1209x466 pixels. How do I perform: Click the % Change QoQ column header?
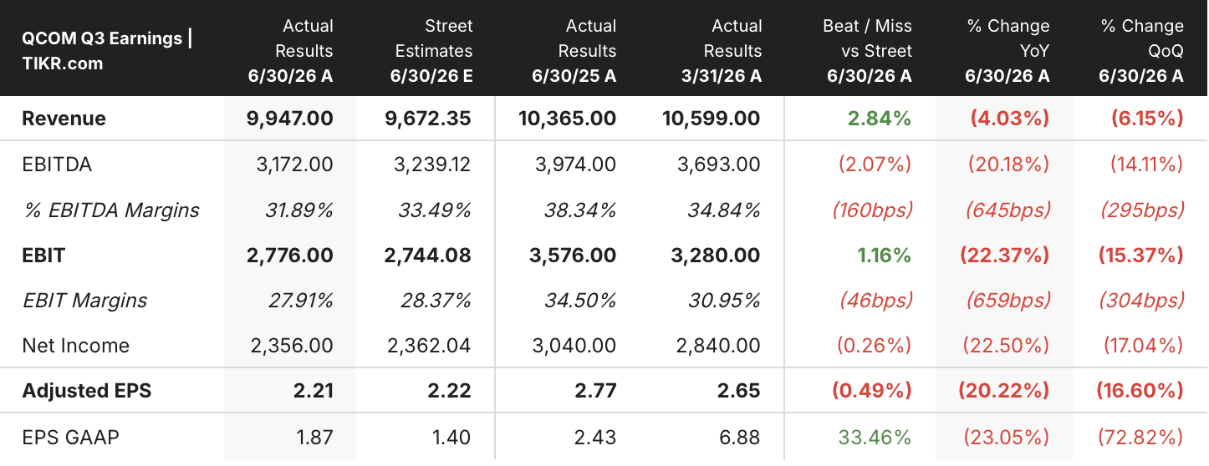(1141, 51)
